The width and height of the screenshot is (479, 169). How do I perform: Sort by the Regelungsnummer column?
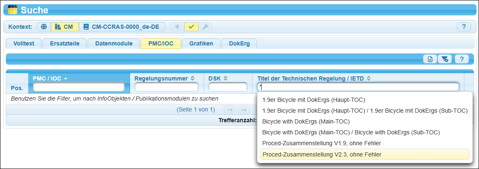(164, 78)
